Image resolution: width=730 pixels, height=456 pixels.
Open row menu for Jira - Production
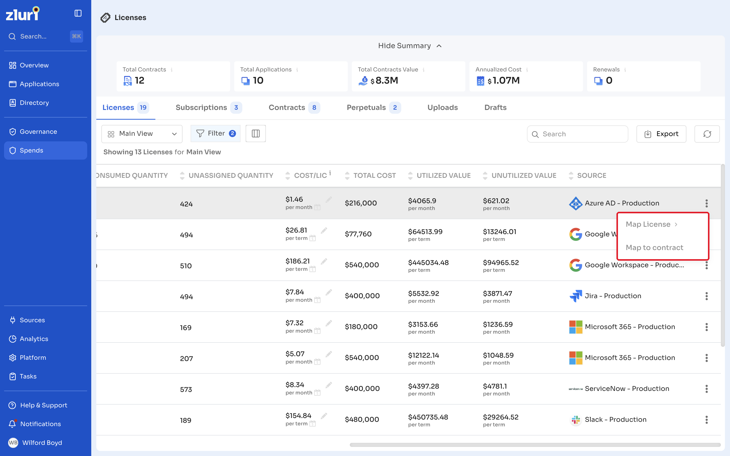tap(706, 296)
